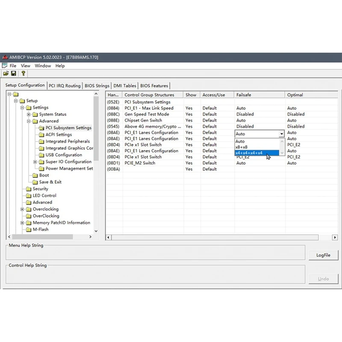Viewport: 342px width, 342px height.
Task: Select the root folder icon at tree top
Action: coord(16,94)
